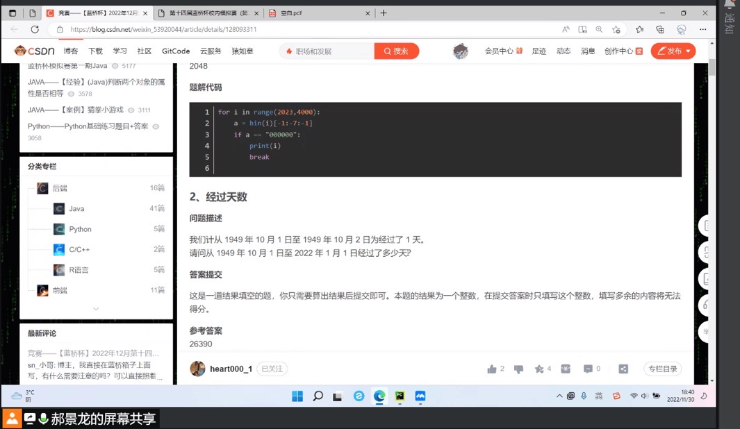Image resolution: width=740 pixels, height=429 pixels.
Task: Open comments via the speech bubble icon
Action: [588, 369]
